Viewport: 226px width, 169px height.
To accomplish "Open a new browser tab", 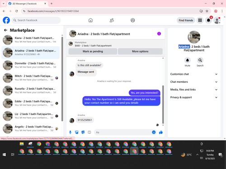I will pyautogui.click(x=52, y=4).
